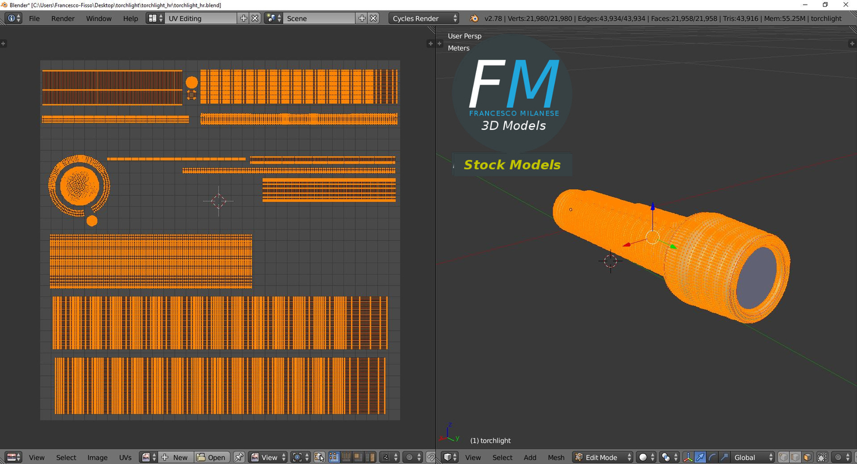Open the Edit Mode selector dropdown
The height and width of the screenshot is (464, 857).
(603, 458)
